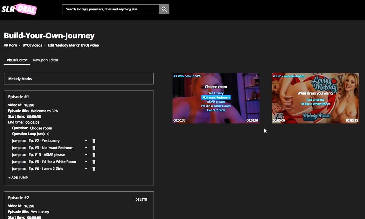Edit Episode #1 Video Id 16390
This screenshot has height=219, width=365.
(29, 105)
